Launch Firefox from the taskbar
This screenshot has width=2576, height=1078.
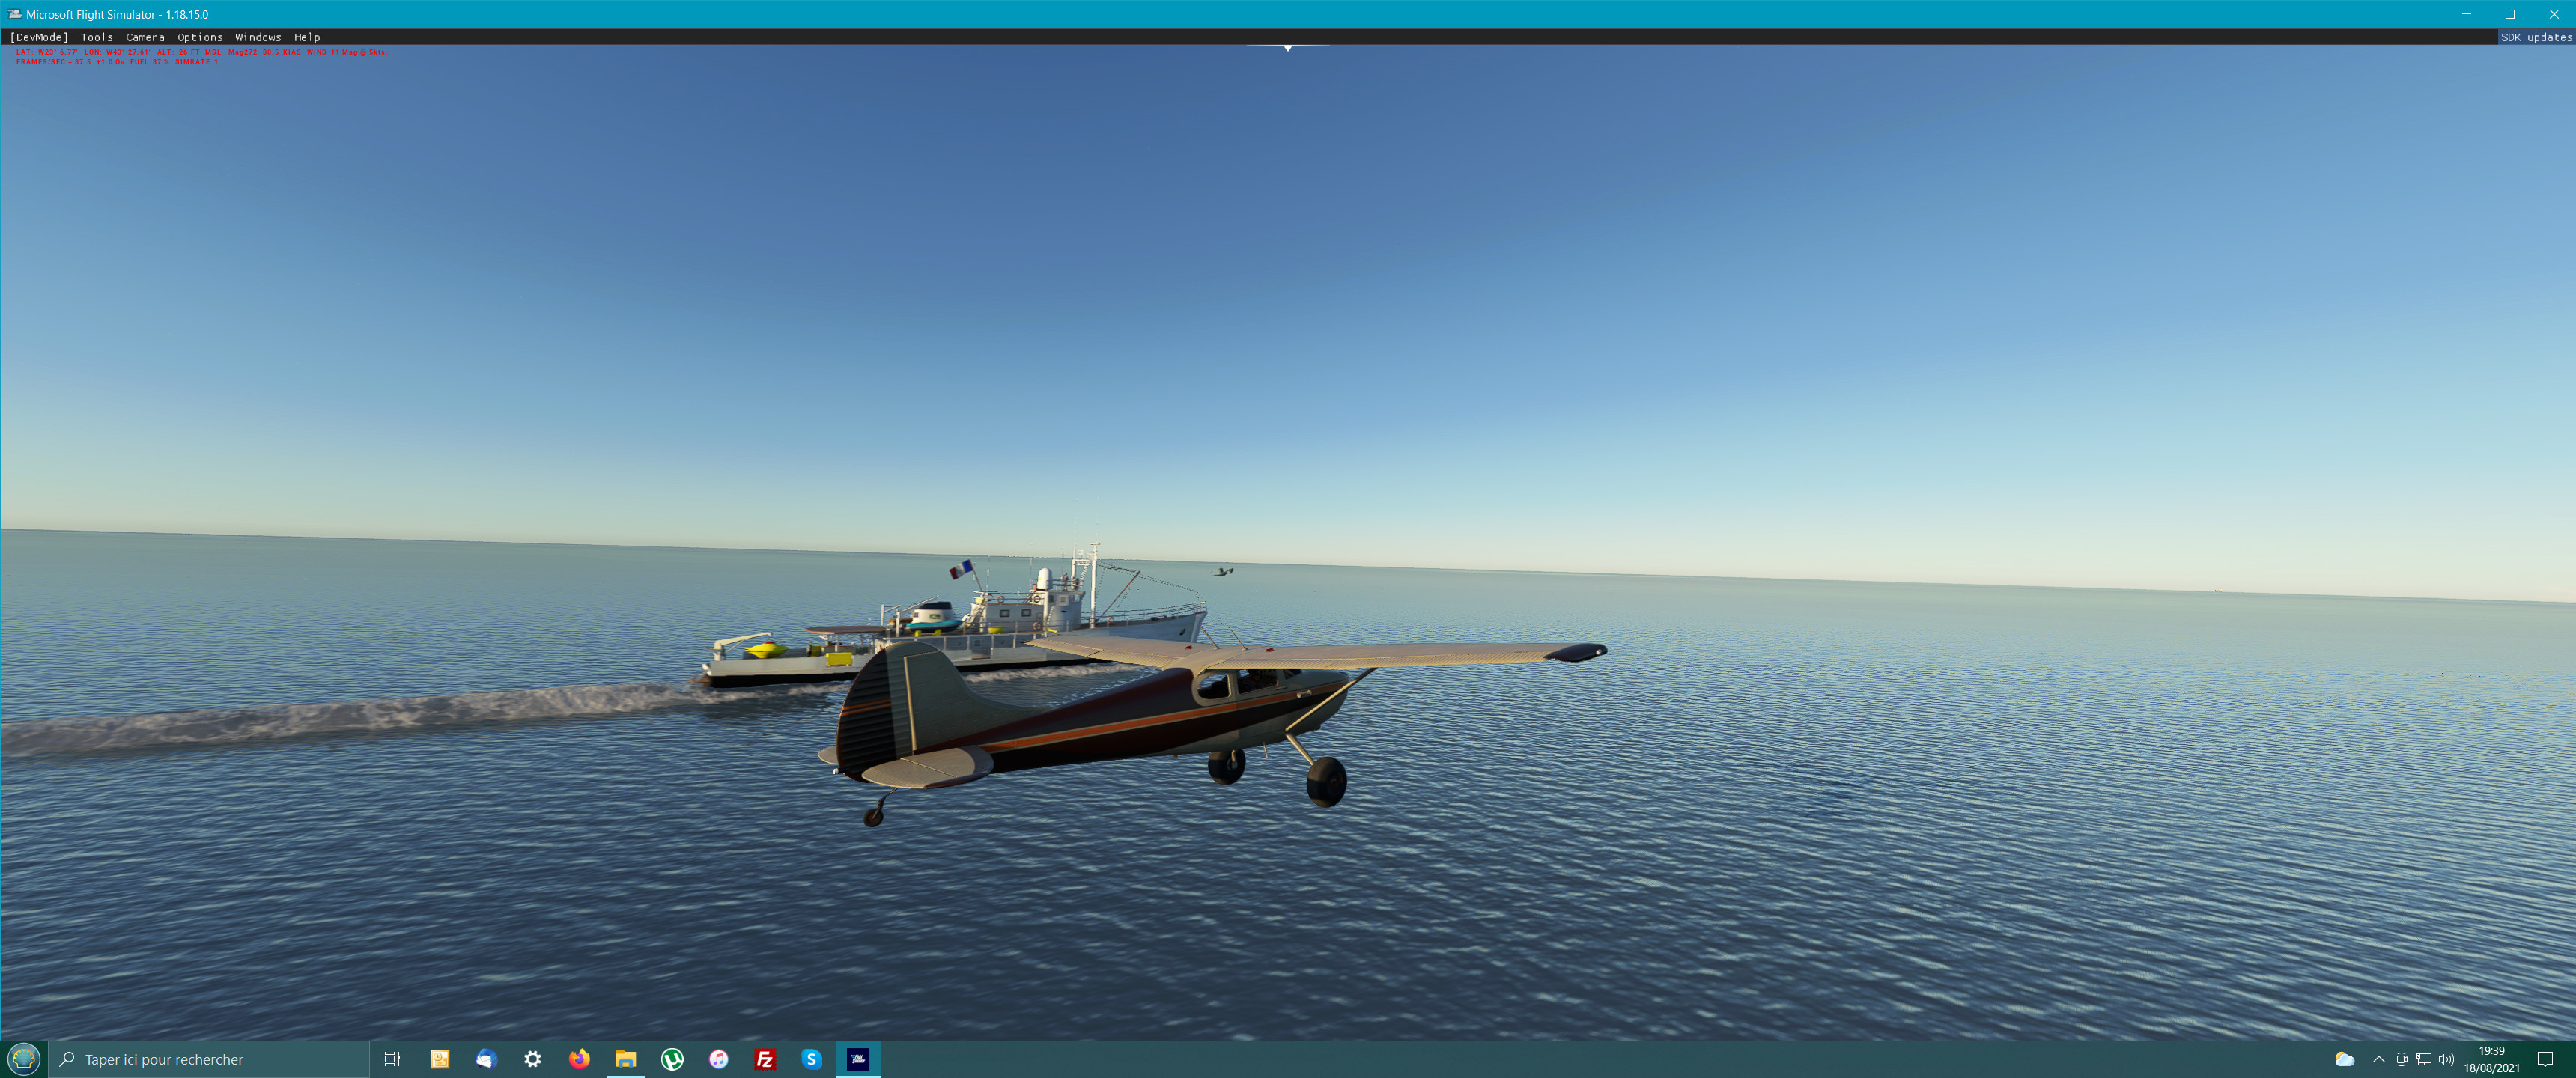(579, 1059)
